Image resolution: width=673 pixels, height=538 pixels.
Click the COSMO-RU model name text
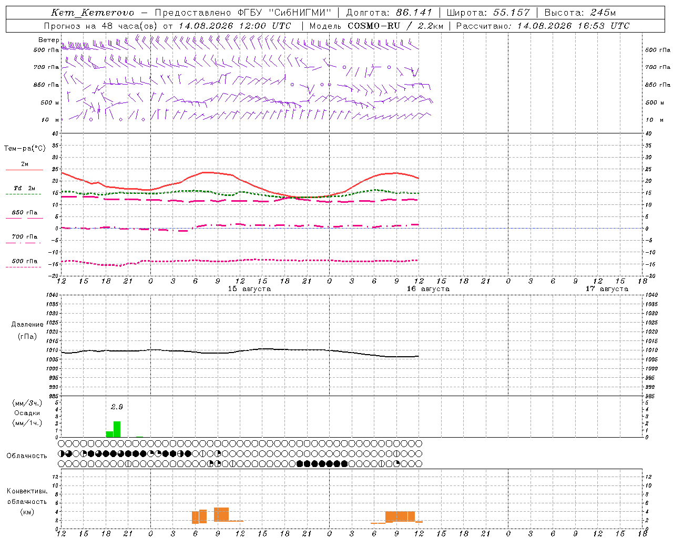point(374,26)
